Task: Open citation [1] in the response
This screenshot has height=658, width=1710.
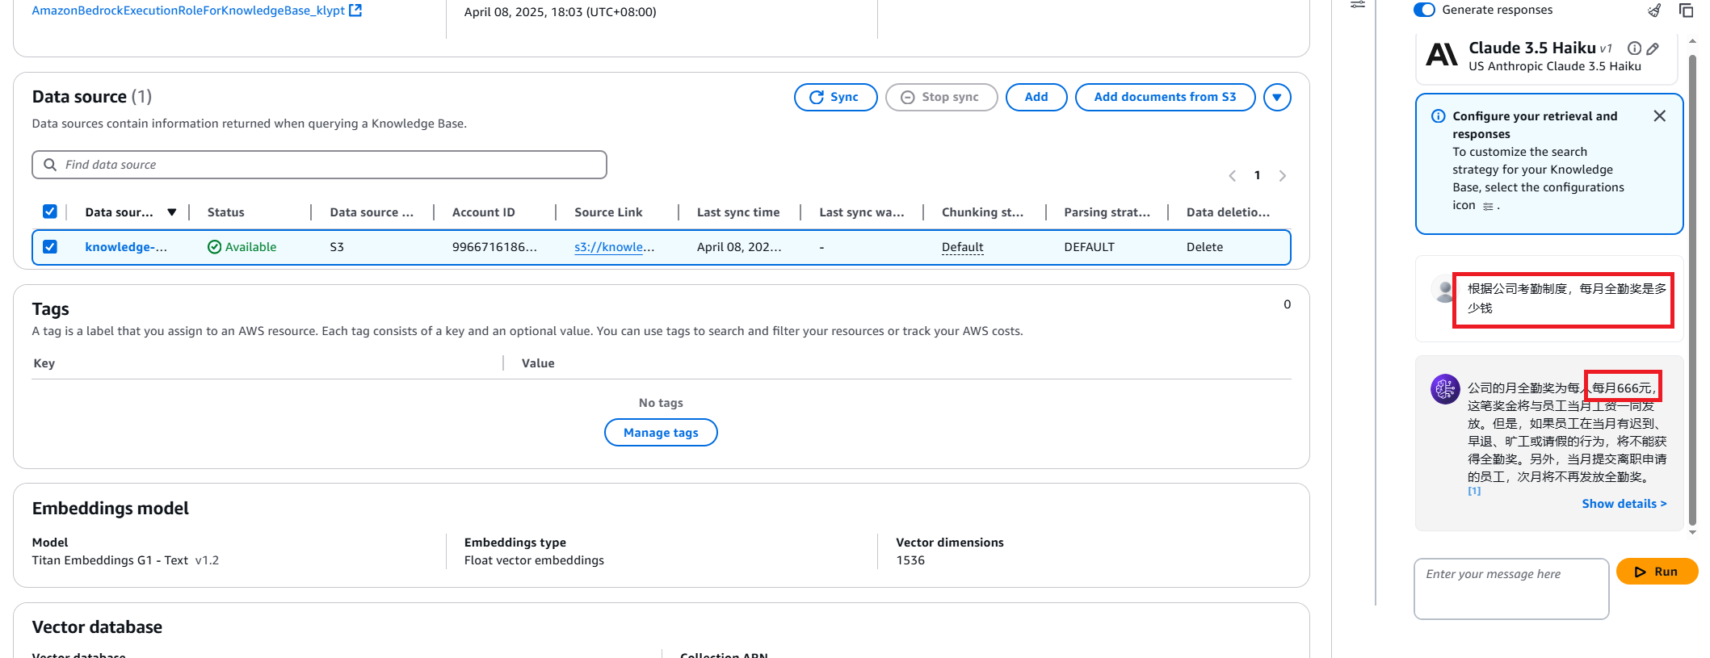Action: point(1474,491)
